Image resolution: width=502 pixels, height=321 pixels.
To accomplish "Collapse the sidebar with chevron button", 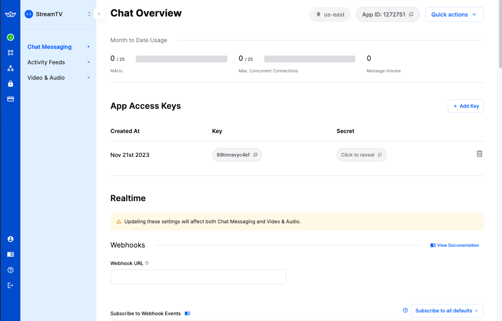I will click(x=99, y=14).
